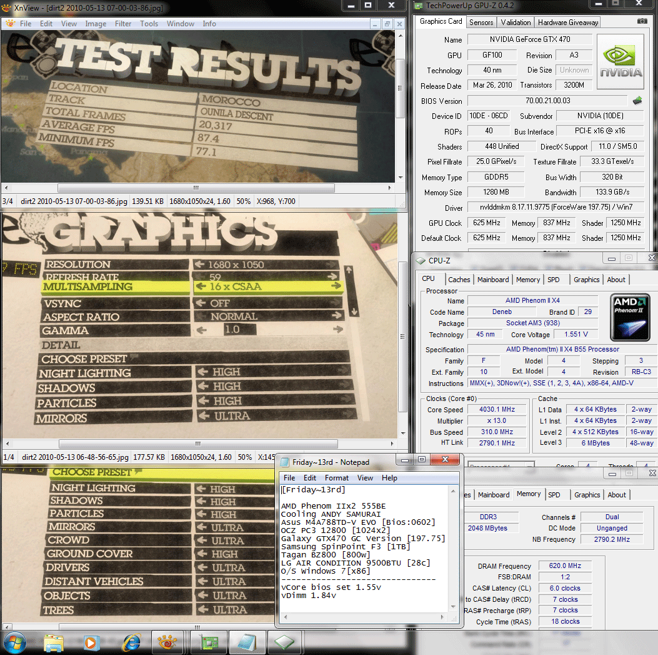Image resolution: width=658 pixels, height=655 pixels.
Task: Open the Windows Start orb
Action: click(14, 642)
